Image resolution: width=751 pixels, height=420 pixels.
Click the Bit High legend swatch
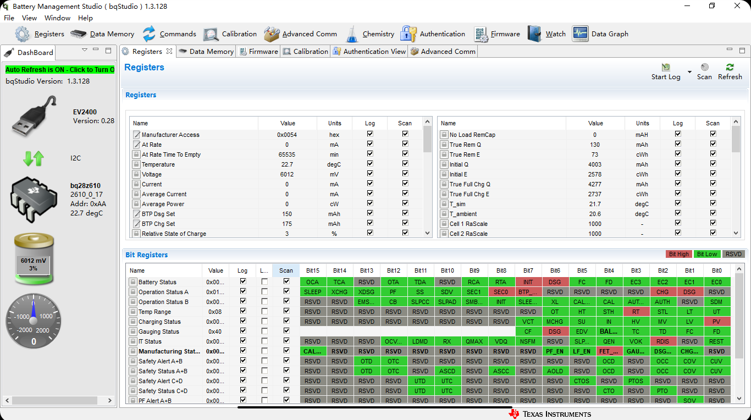(678, 254)
